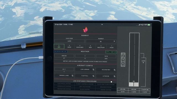This screenshot has width=177, height=99.
Task: Select HYDRAULICS SYSTEM failure procedure
Action: pos(64,86)
